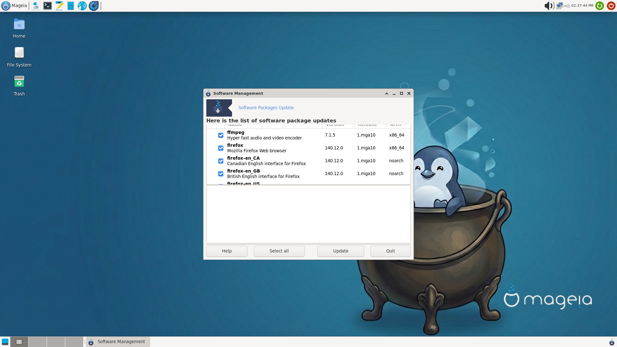
Task: Open Mageia Control Center gear icon
Action: pyautogui.click(x=94, y=5)
